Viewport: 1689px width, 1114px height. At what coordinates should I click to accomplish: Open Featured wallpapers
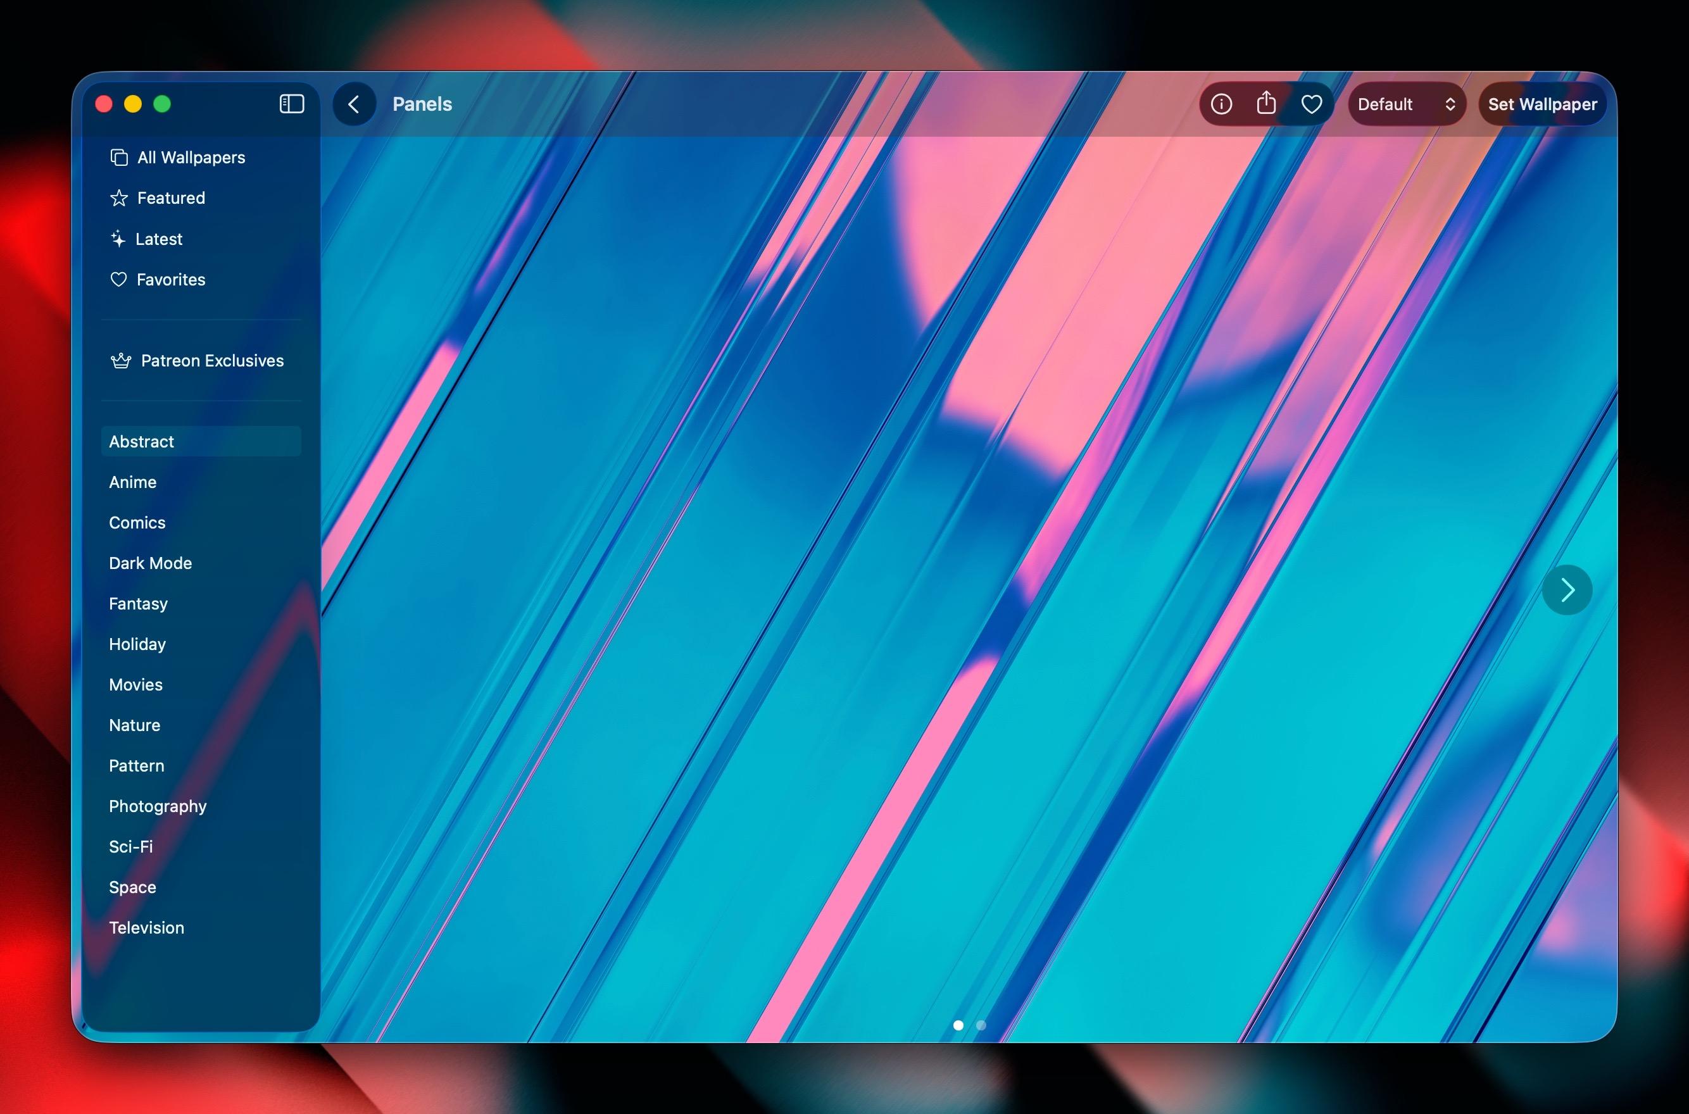[201, 198]
